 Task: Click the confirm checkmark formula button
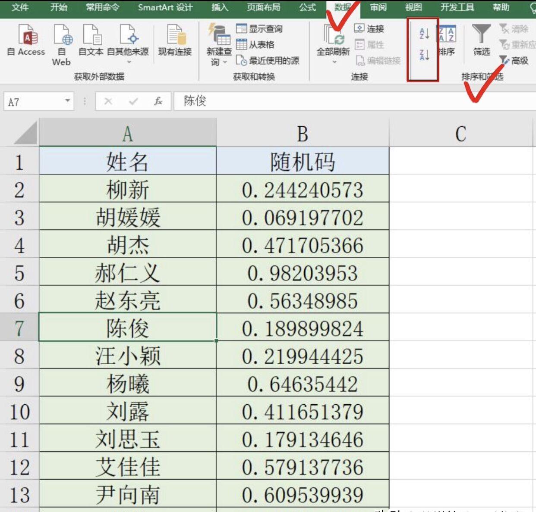click(x=133, y=101)
